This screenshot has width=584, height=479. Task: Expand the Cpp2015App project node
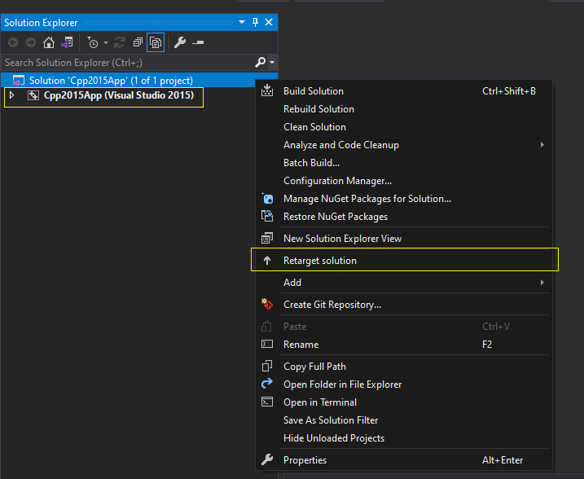click(12, 95)
